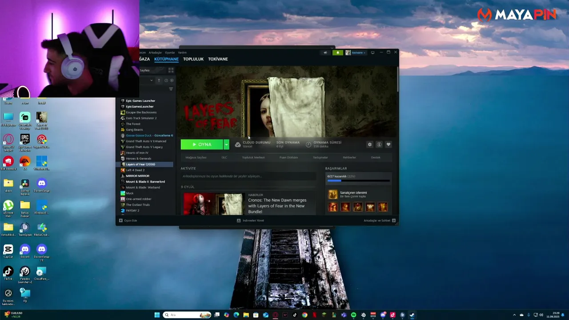Open the Oyunlar menu

pyautogui.click(x=170, y=52)
